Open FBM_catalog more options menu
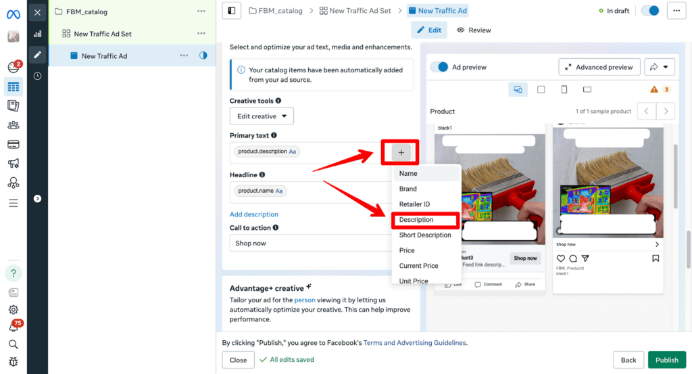692x374 pixels. 201,11
